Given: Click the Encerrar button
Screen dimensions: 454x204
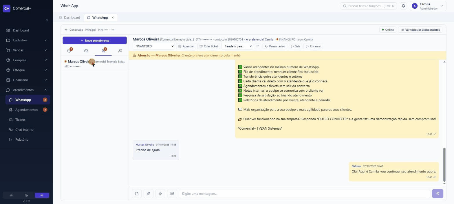Looking at the screenshot, I should [313, 46].
